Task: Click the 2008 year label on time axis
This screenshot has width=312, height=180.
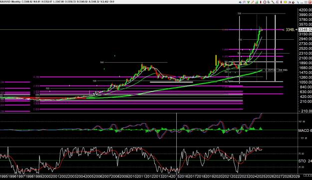Action: pos(115,176)
